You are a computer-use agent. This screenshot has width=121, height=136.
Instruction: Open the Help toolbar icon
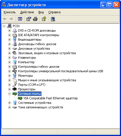click(44, 19)
